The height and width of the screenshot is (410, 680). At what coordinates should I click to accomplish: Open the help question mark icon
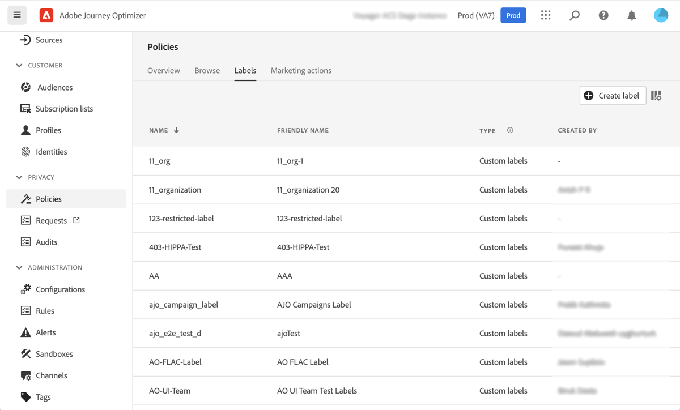click(x=603, y=15)
